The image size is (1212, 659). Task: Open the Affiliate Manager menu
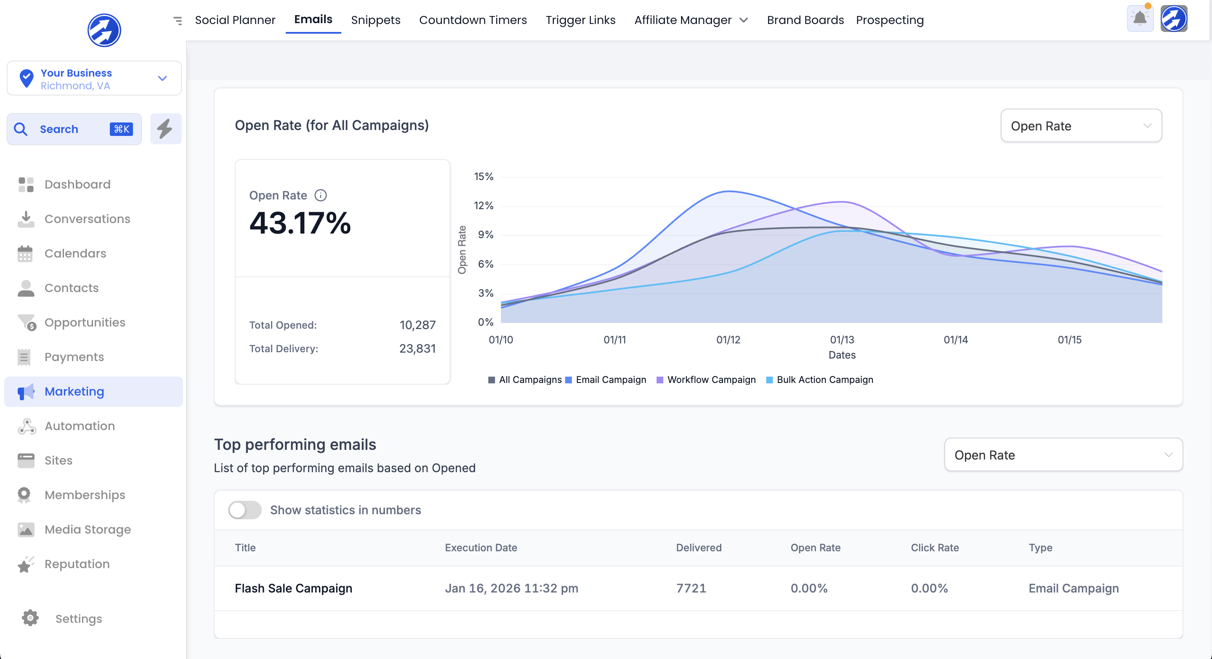[690, 20]
